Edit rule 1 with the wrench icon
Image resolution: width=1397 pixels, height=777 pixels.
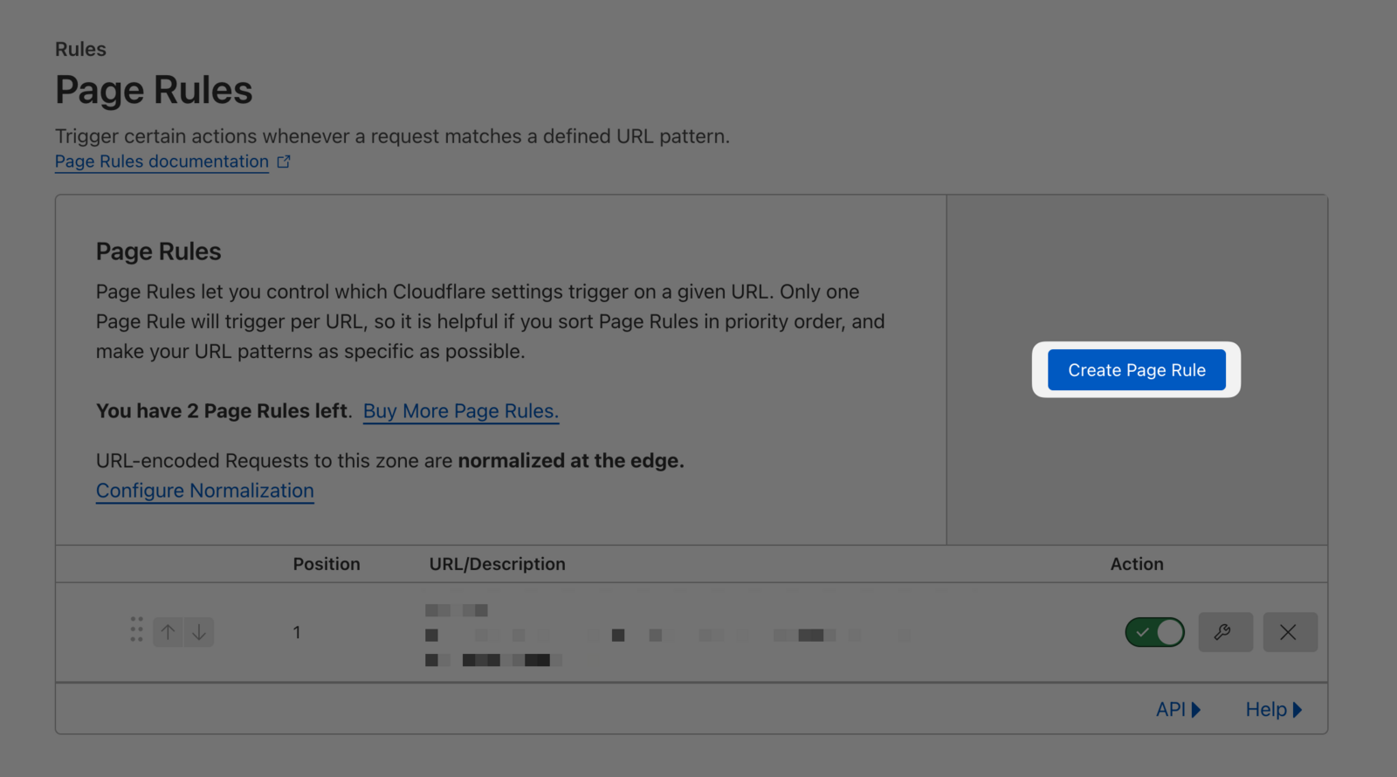click(1225, 632)
